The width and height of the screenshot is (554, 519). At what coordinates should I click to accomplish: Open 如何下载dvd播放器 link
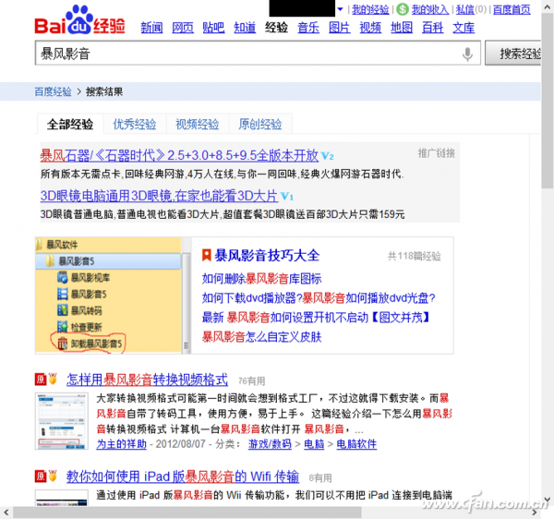pyautogui.click(x=319, y=298)
